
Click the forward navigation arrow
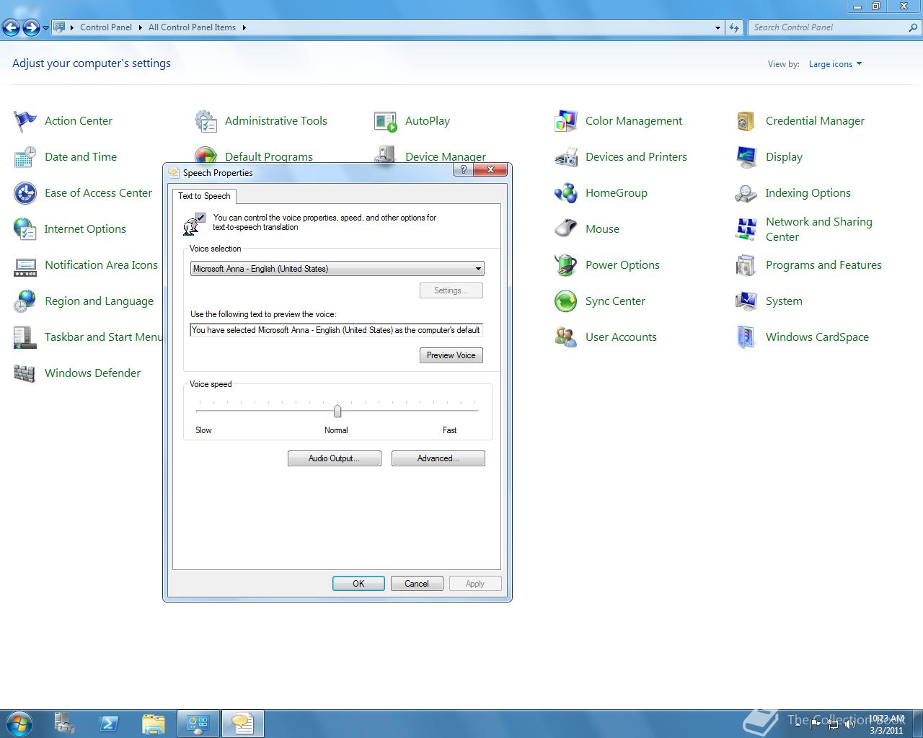(x=31, y=28)
